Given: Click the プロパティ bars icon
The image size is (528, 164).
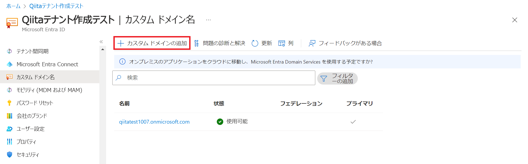Looking at the screenshot, I should 9,142.
